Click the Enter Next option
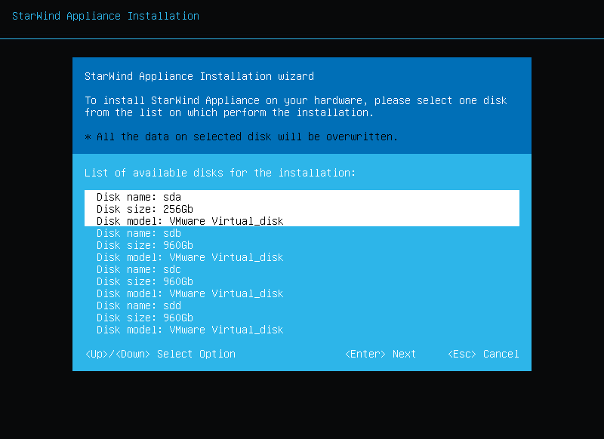The width and height of the screenshot is (604, 439). (x=381, y=354)
